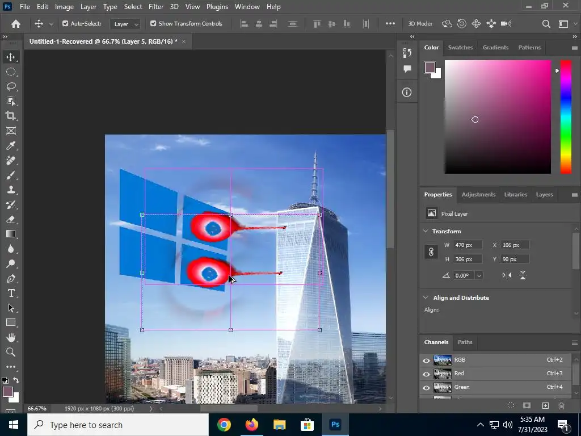Open the History panel icon
The image size is (581, 436).
[407, 53]
